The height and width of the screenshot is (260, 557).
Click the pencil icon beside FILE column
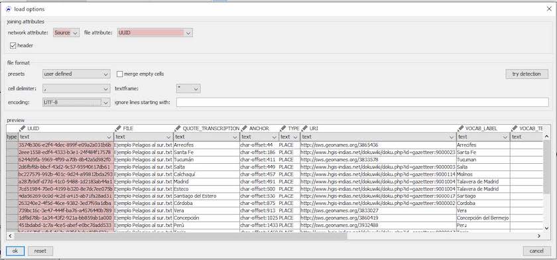(118, 128)
